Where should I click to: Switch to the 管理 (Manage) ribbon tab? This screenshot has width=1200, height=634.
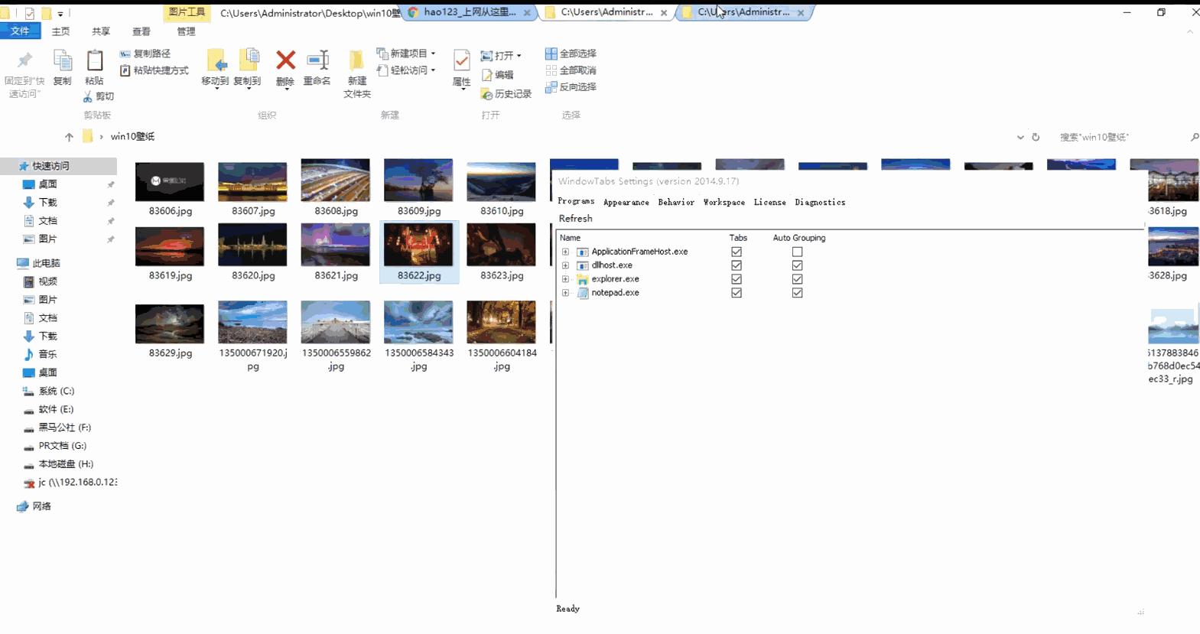coord(186,31)
